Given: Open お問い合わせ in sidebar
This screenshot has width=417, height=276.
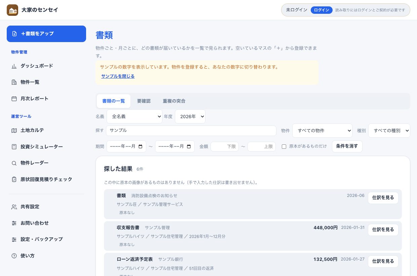Looking at the screenshot, I should (46, 223).
